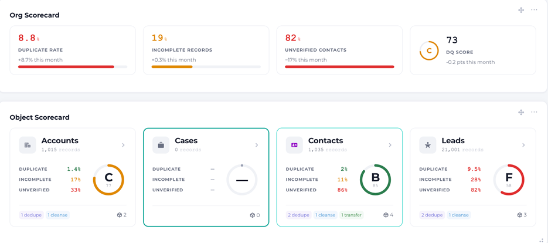This screenshot has width=548, height=243.
Task: Click the 19% Incomplete Records value
Action: 159,38
